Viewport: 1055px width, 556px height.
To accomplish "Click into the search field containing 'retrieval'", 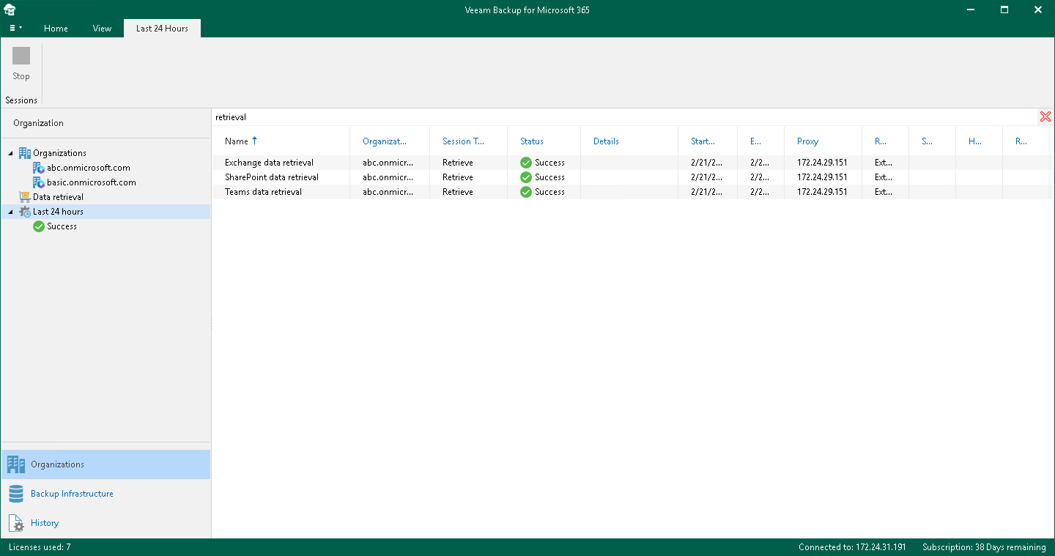I will 625,117.
